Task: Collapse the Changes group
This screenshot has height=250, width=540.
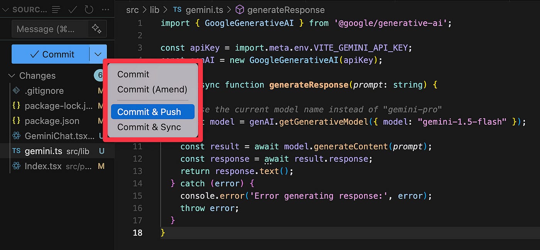Action: 12,76
